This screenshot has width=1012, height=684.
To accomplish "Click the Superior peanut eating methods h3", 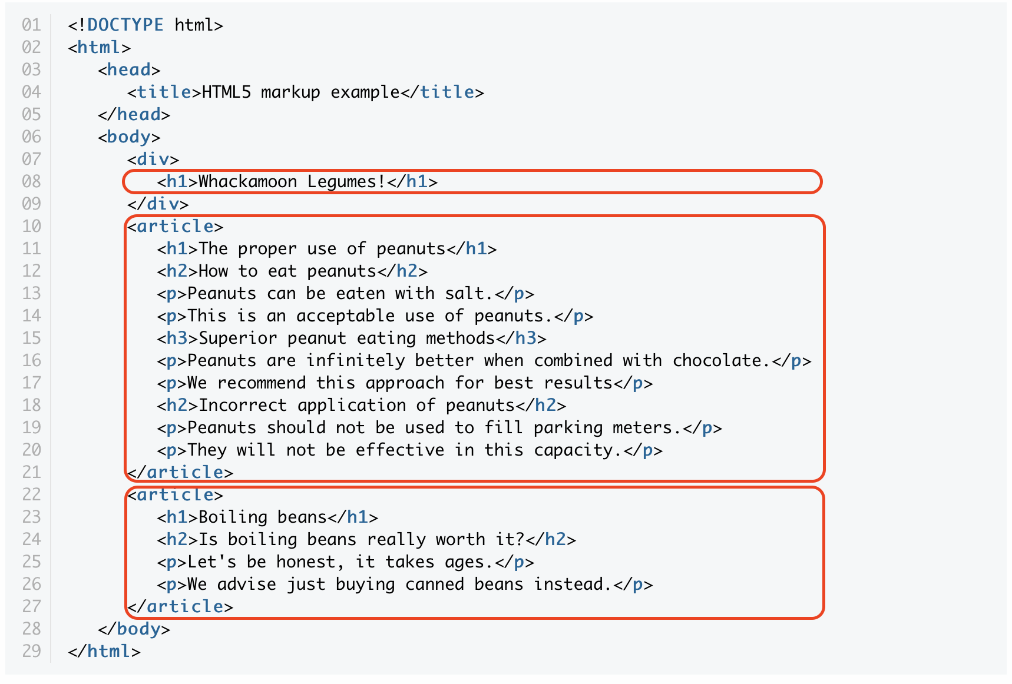I will click(352, 338).
